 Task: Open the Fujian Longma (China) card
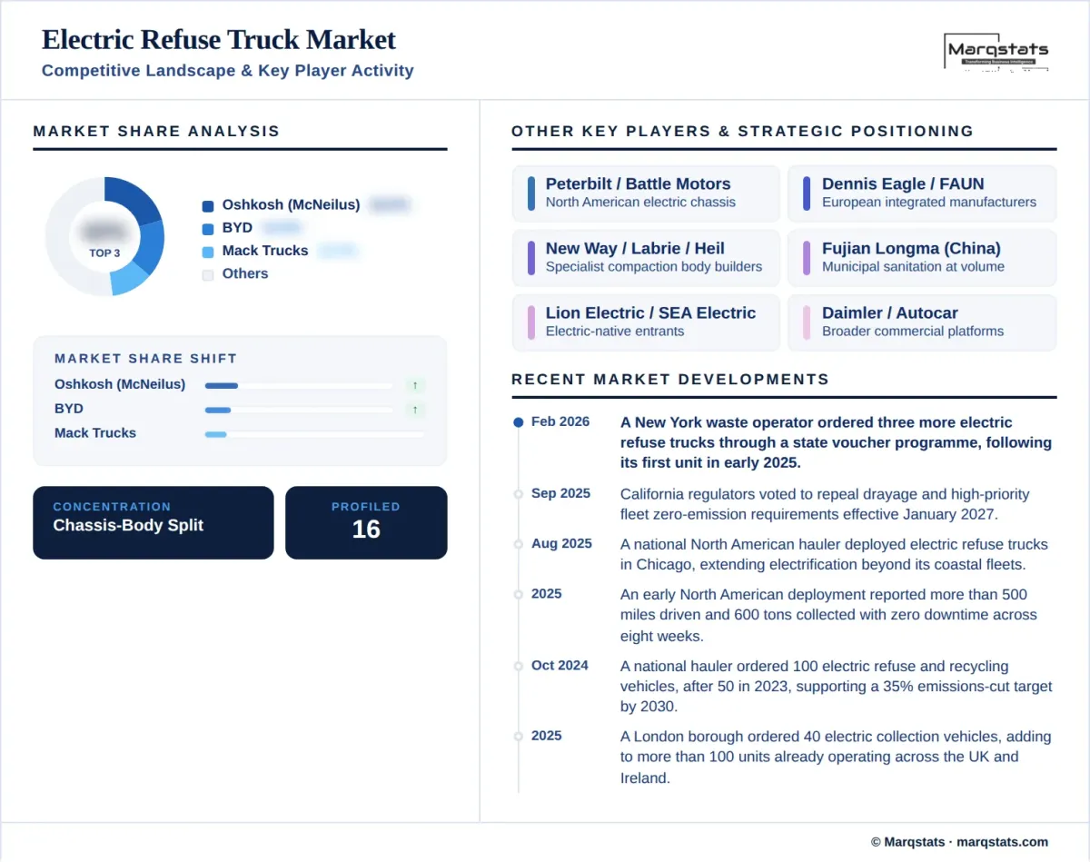922,257
